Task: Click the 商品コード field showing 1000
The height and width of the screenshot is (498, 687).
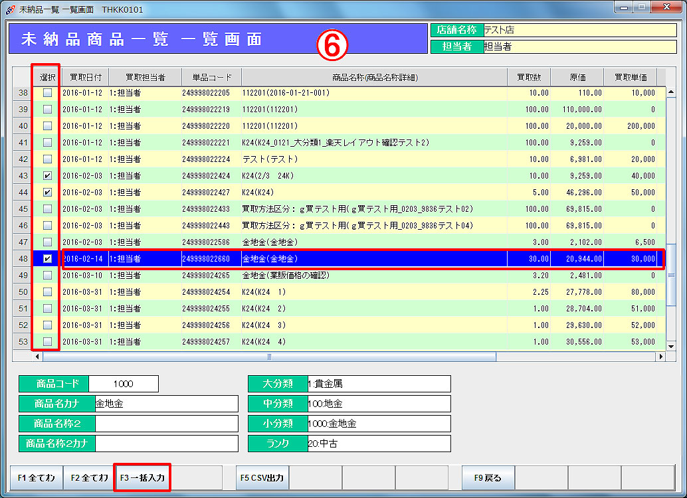Action: coord(123,384)
